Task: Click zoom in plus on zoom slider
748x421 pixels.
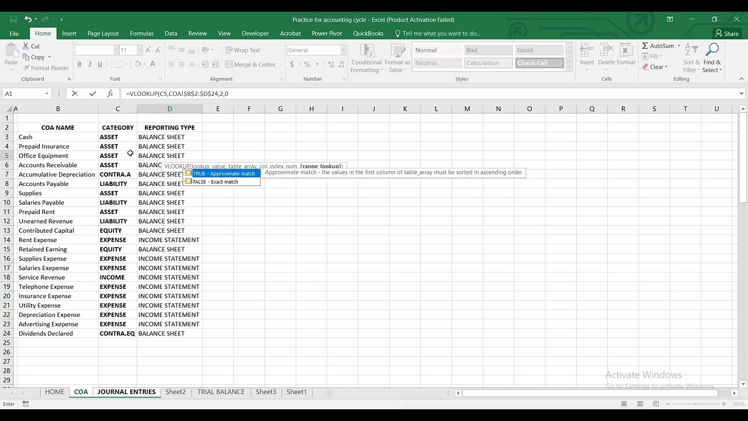Action: click(x=724, y=404)
